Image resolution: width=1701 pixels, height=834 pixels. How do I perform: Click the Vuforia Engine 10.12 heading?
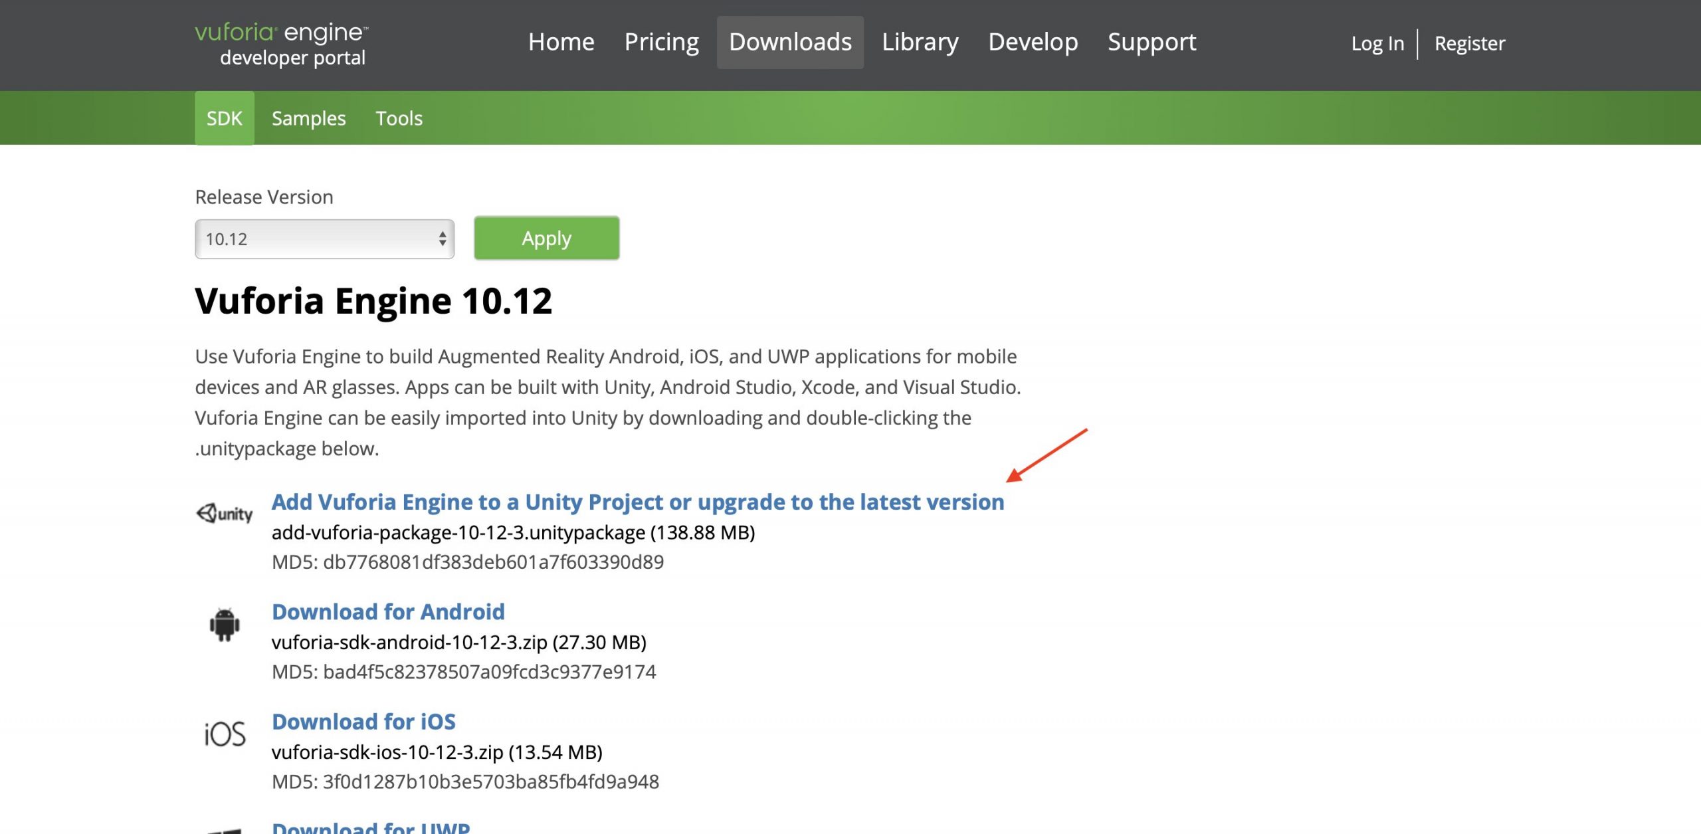point(373,301)
